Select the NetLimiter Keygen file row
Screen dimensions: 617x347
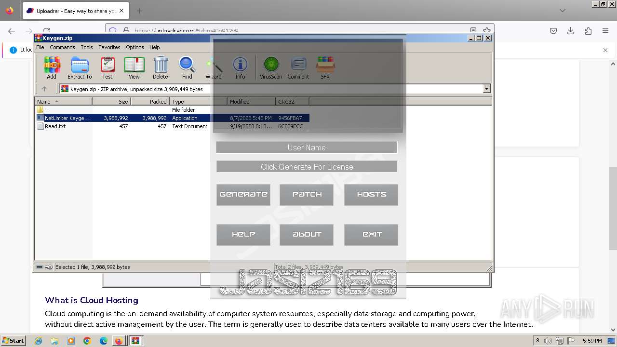pos(173,118)
